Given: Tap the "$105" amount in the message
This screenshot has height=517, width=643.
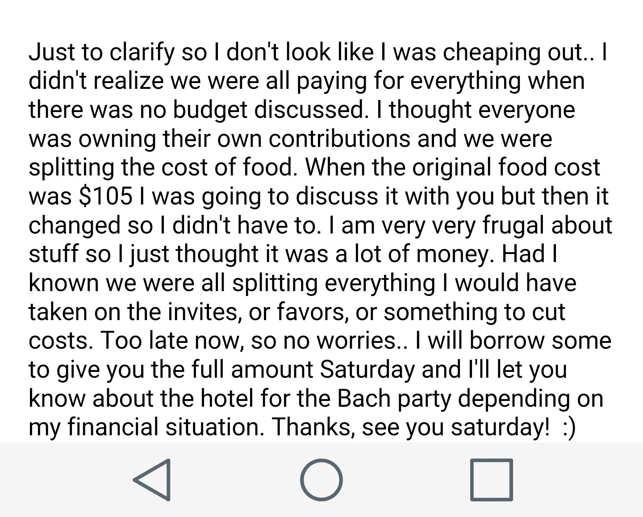Looking at the screenshot, I should click(105, 196).
